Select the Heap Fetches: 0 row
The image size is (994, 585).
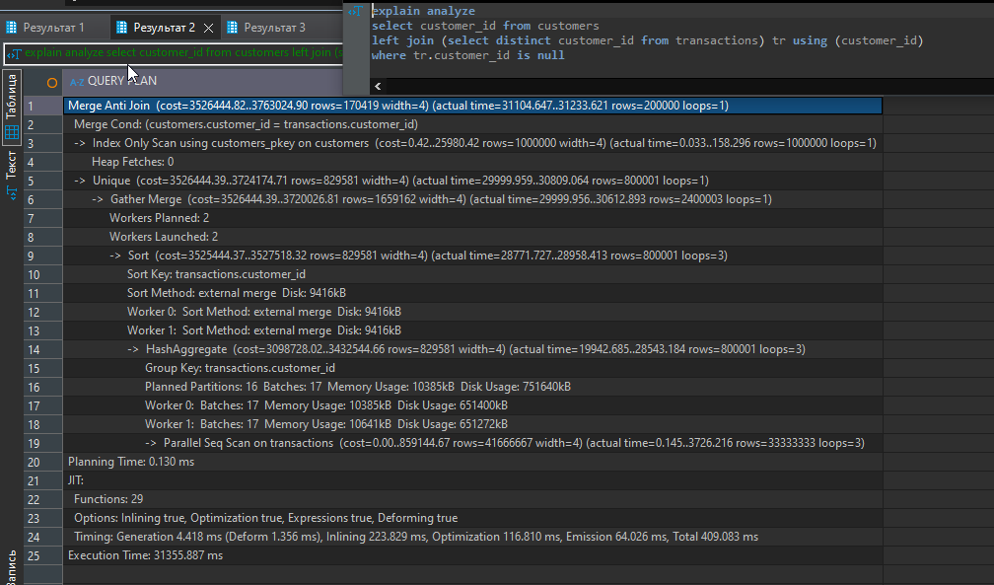(472, 162)
